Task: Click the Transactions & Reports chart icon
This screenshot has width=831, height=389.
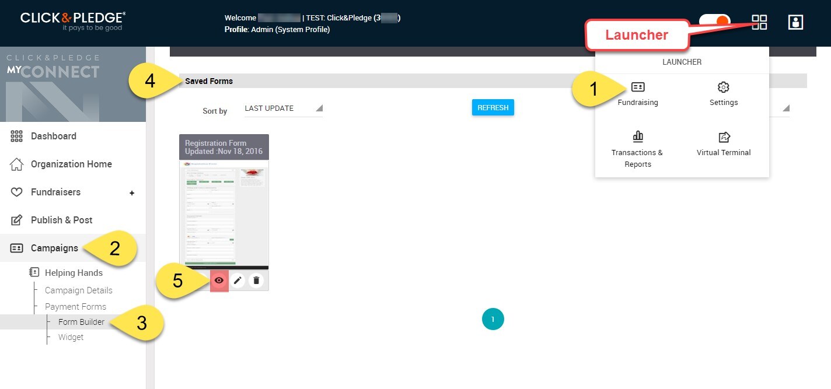Action: 638,136
